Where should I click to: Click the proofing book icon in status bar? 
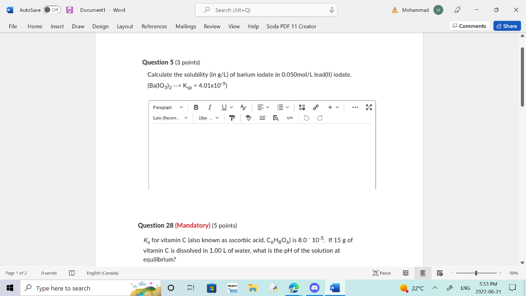[72, 273]
